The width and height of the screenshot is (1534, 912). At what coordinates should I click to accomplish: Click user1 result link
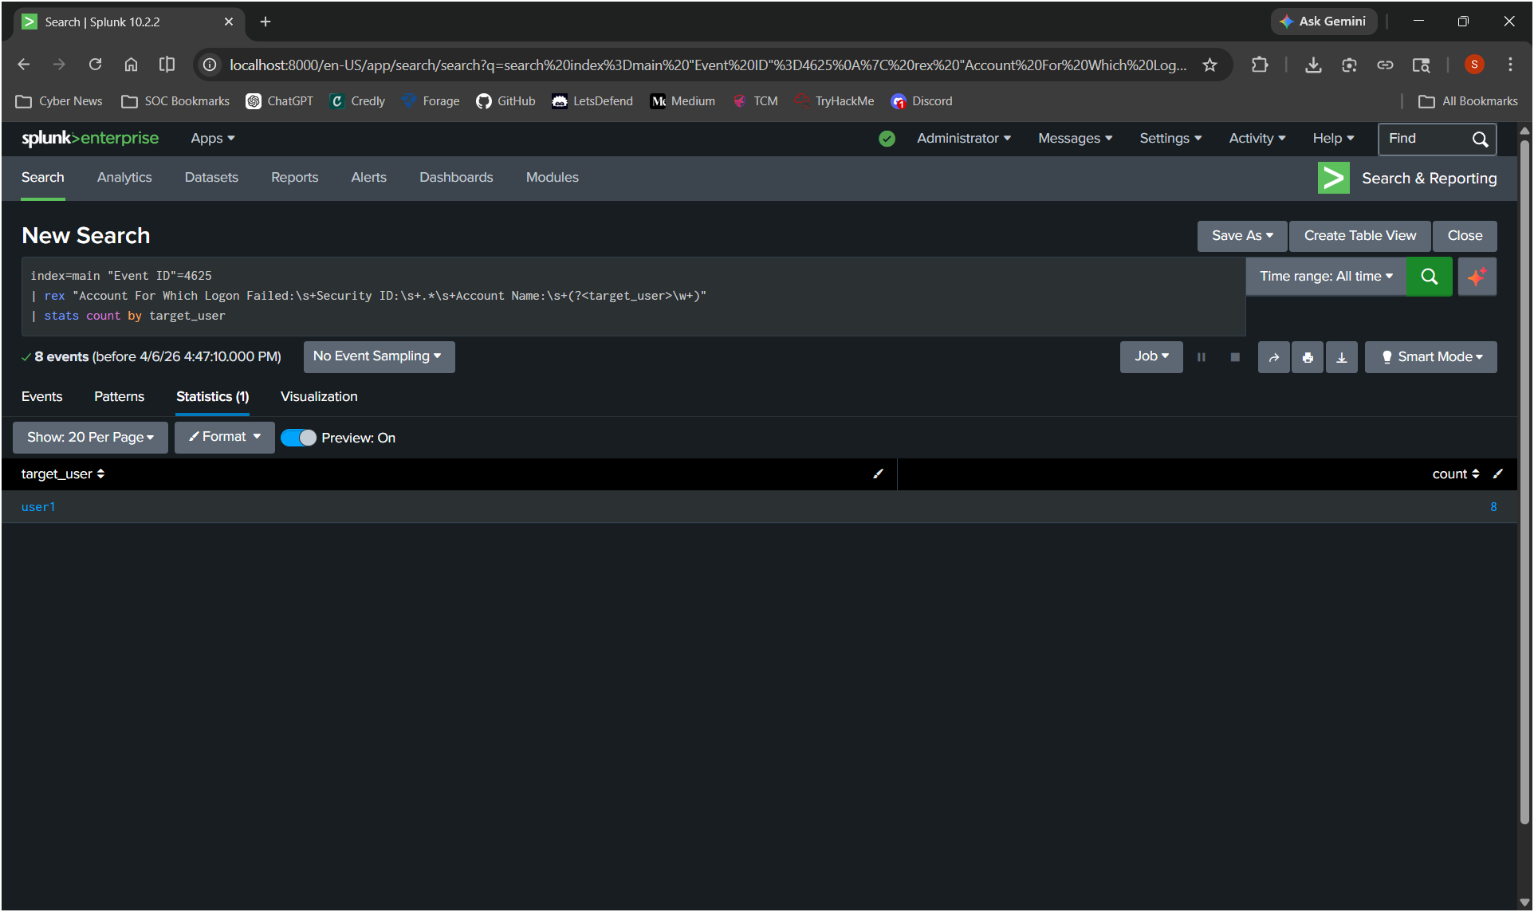38,507
